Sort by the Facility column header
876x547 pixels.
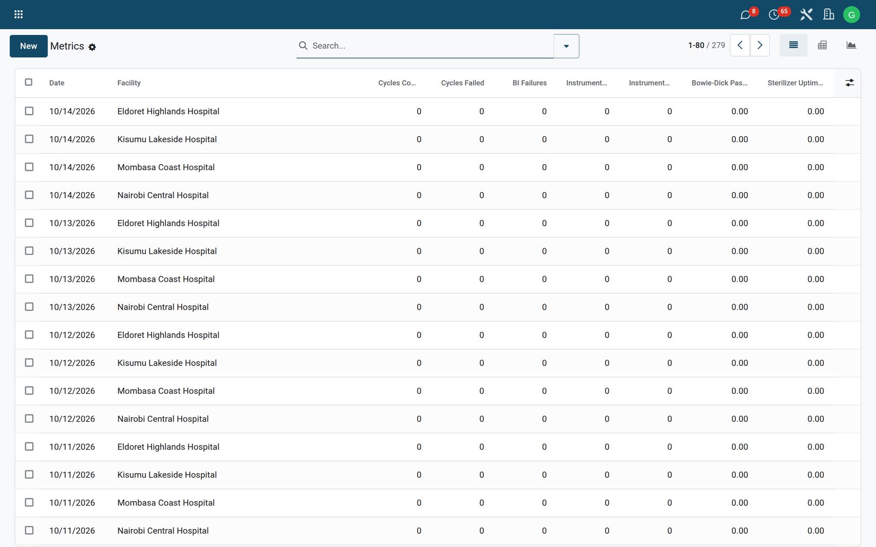129,83
